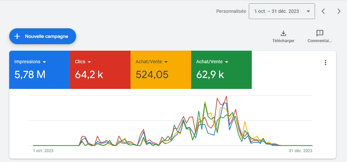The width and height of the screenshot is (347, 162).
Task: Expand the Impressions metric dropdown arrow
Action: point(44,62)
